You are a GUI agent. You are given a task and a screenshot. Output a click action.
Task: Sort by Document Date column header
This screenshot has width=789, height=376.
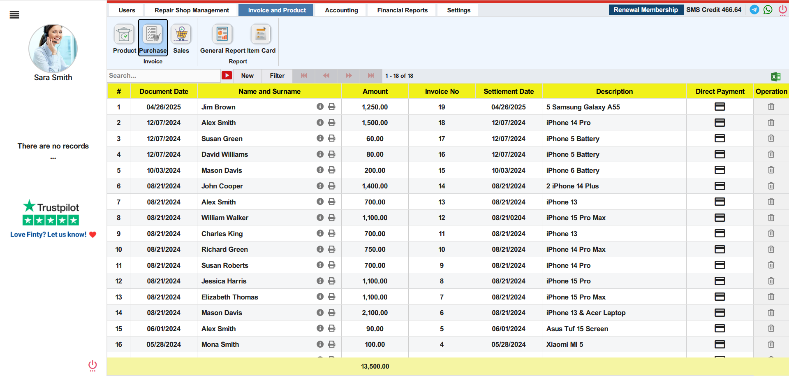click(x=164, y=91)
